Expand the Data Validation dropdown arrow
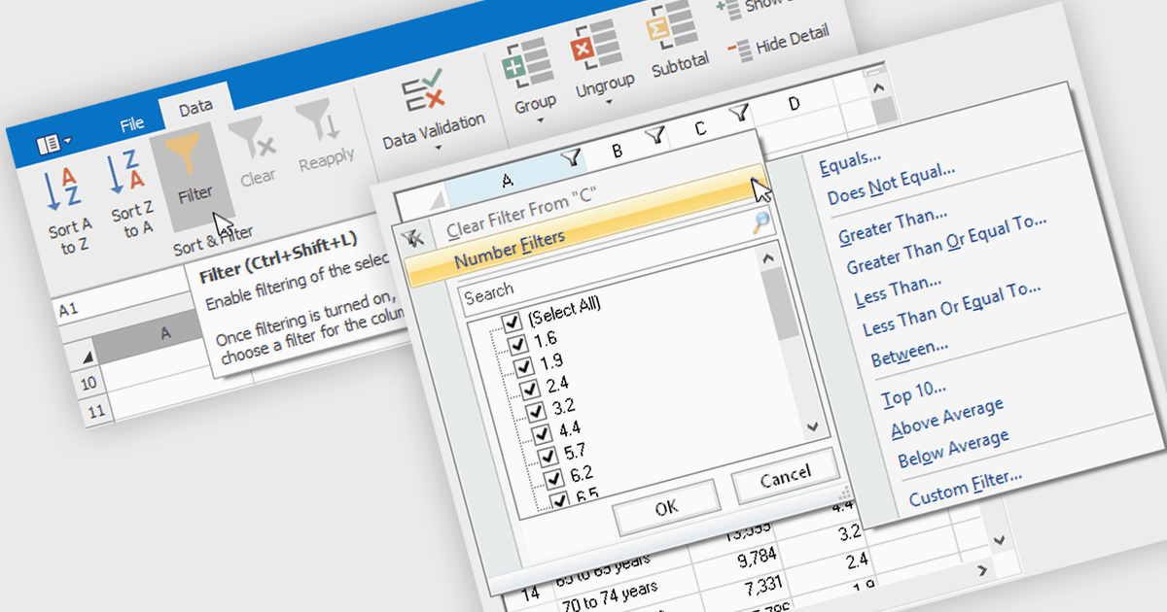 point(439,149)
